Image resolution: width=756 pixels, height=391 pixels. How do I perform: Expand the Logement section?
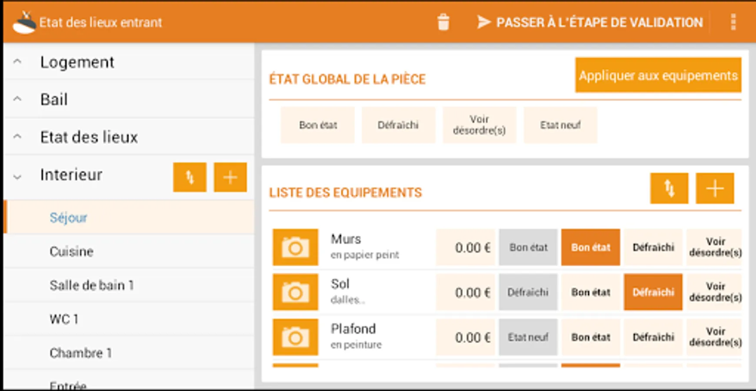(17, 62)
